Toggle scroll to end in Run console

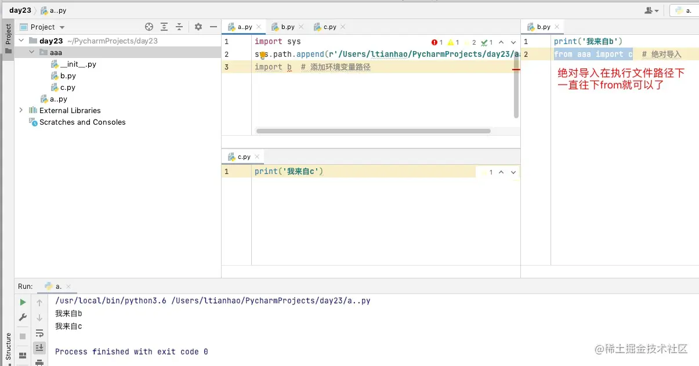pyautogui.click(x=39, y=347)
